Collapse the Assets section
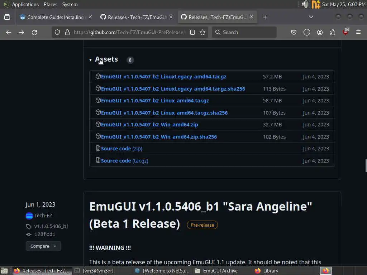Image resolution: width=367 pixels, height=275 pixels. [104, 59]
